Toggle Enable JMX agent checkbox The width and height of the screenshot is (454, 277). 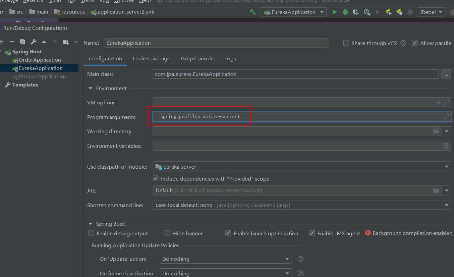coord(312,233)
